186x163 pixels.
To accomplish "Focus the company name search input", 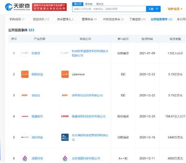I will coord(109,9).
